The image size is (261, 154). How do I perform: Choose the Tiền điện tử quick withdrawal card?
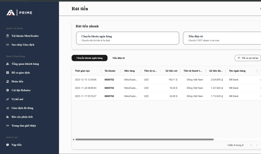click(222, 38)
